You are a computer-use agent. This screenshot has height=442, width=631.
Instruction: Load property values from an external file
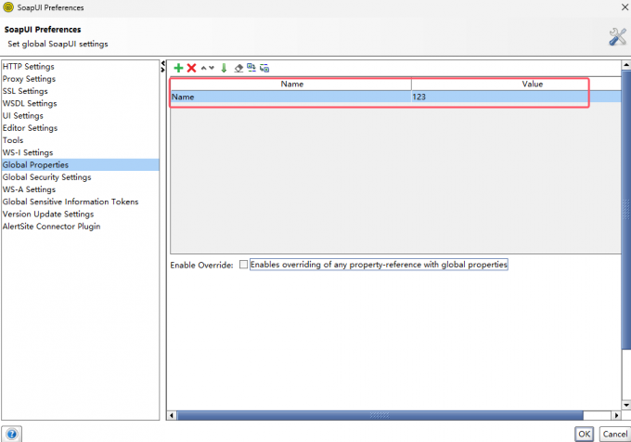[x=251, y=68]
